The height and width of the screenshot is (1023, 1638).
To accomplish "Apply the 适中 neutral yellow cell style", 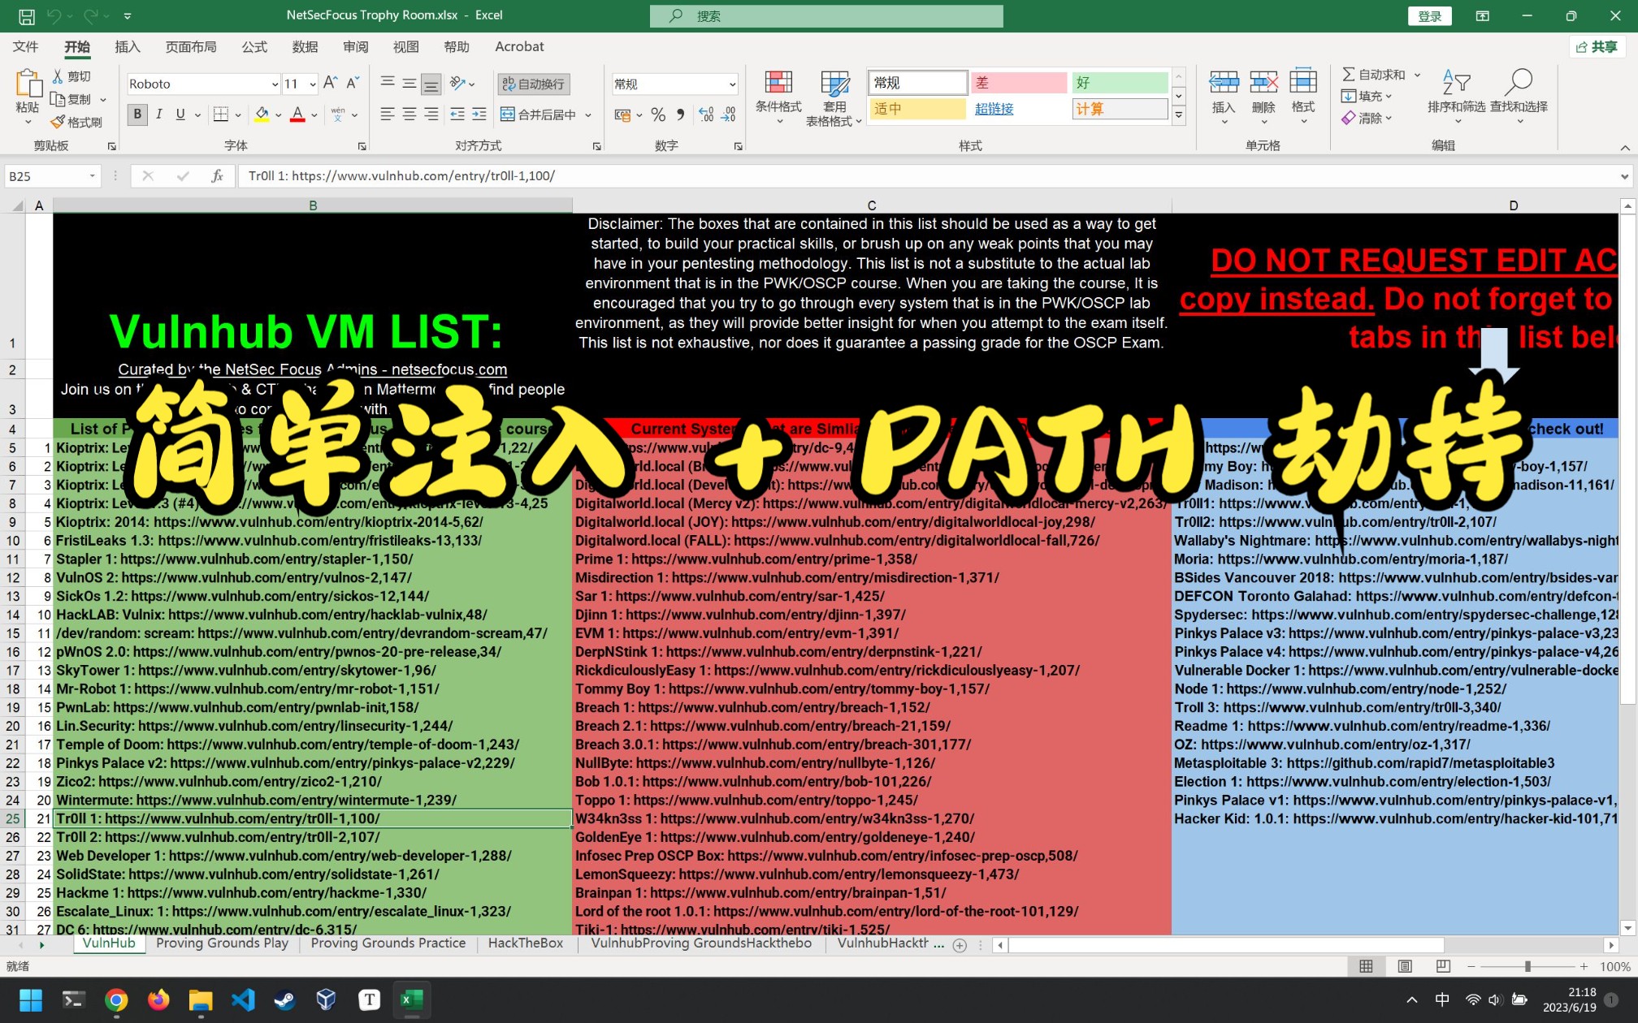I will (916, 109).
